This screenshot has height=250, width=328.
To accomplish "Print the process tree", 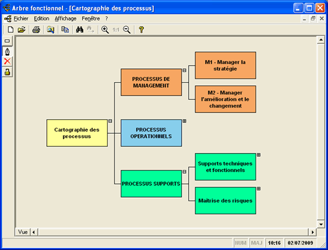I will coord(36,30).
